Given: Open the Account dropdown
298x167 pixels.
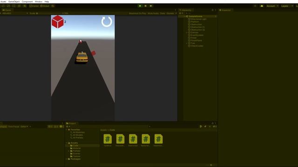Looking at the screenshot, I should point(272,6).
